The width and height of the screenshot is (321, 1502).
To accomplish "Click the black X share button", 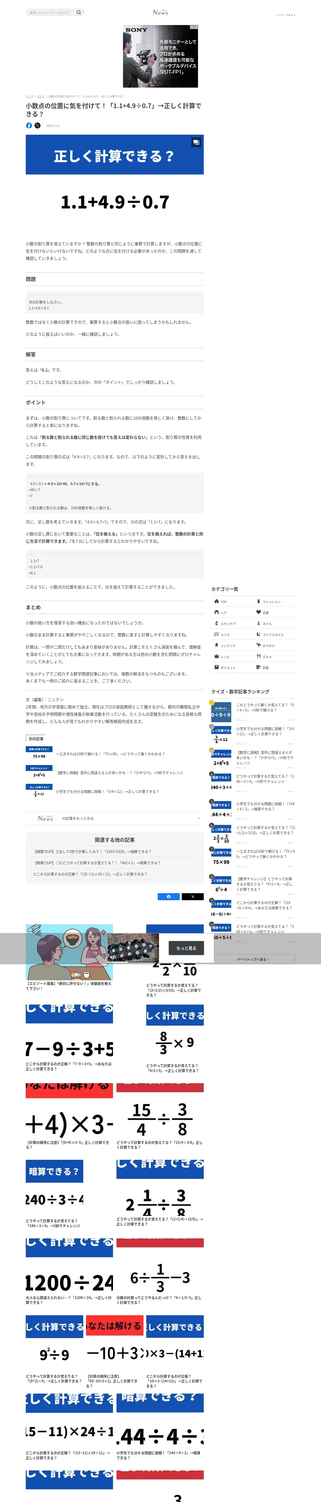I will pos(192,897).
